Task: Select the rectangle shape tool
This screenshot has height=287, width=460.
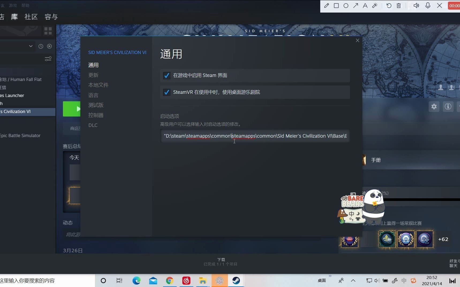Action: (336, 6)
